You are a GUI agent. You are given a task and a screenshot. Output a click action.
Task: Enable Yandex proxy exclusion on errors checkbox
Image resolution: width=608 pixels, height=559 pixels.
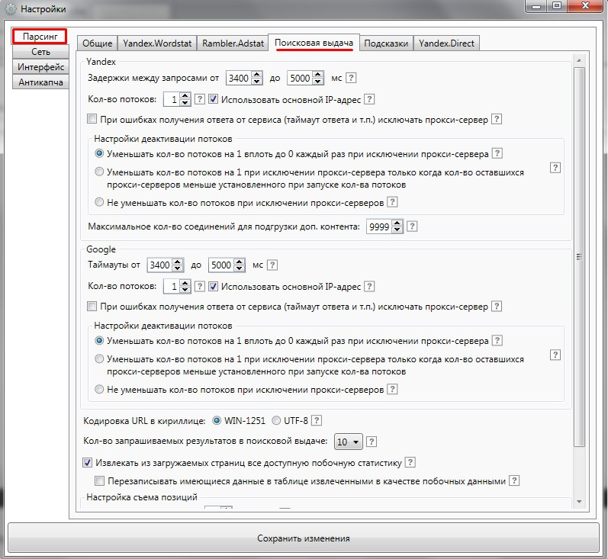click(92, 119)
